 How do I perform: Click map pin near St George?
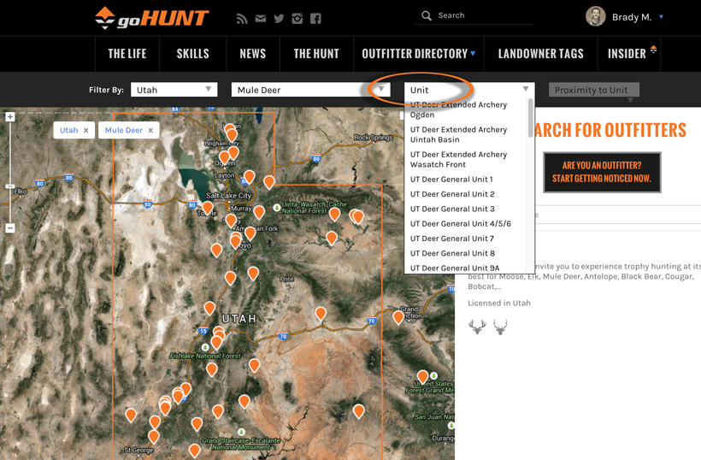[153, 436]
